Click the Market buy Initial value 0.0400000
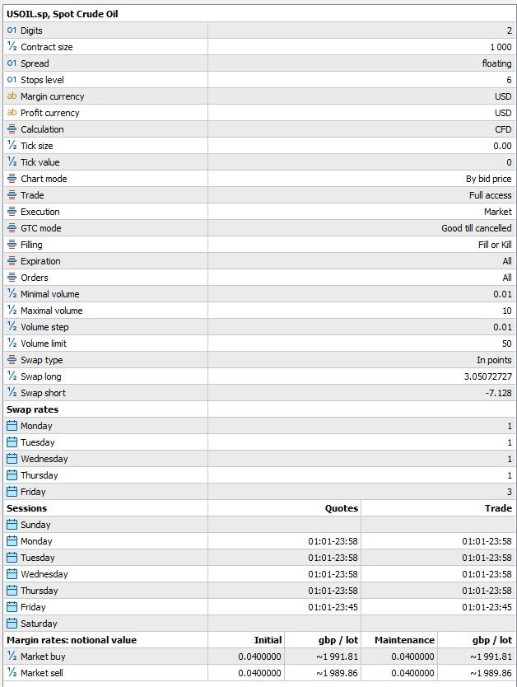The width and height of the screenshot is (517, 687). [x=259, y=657]
